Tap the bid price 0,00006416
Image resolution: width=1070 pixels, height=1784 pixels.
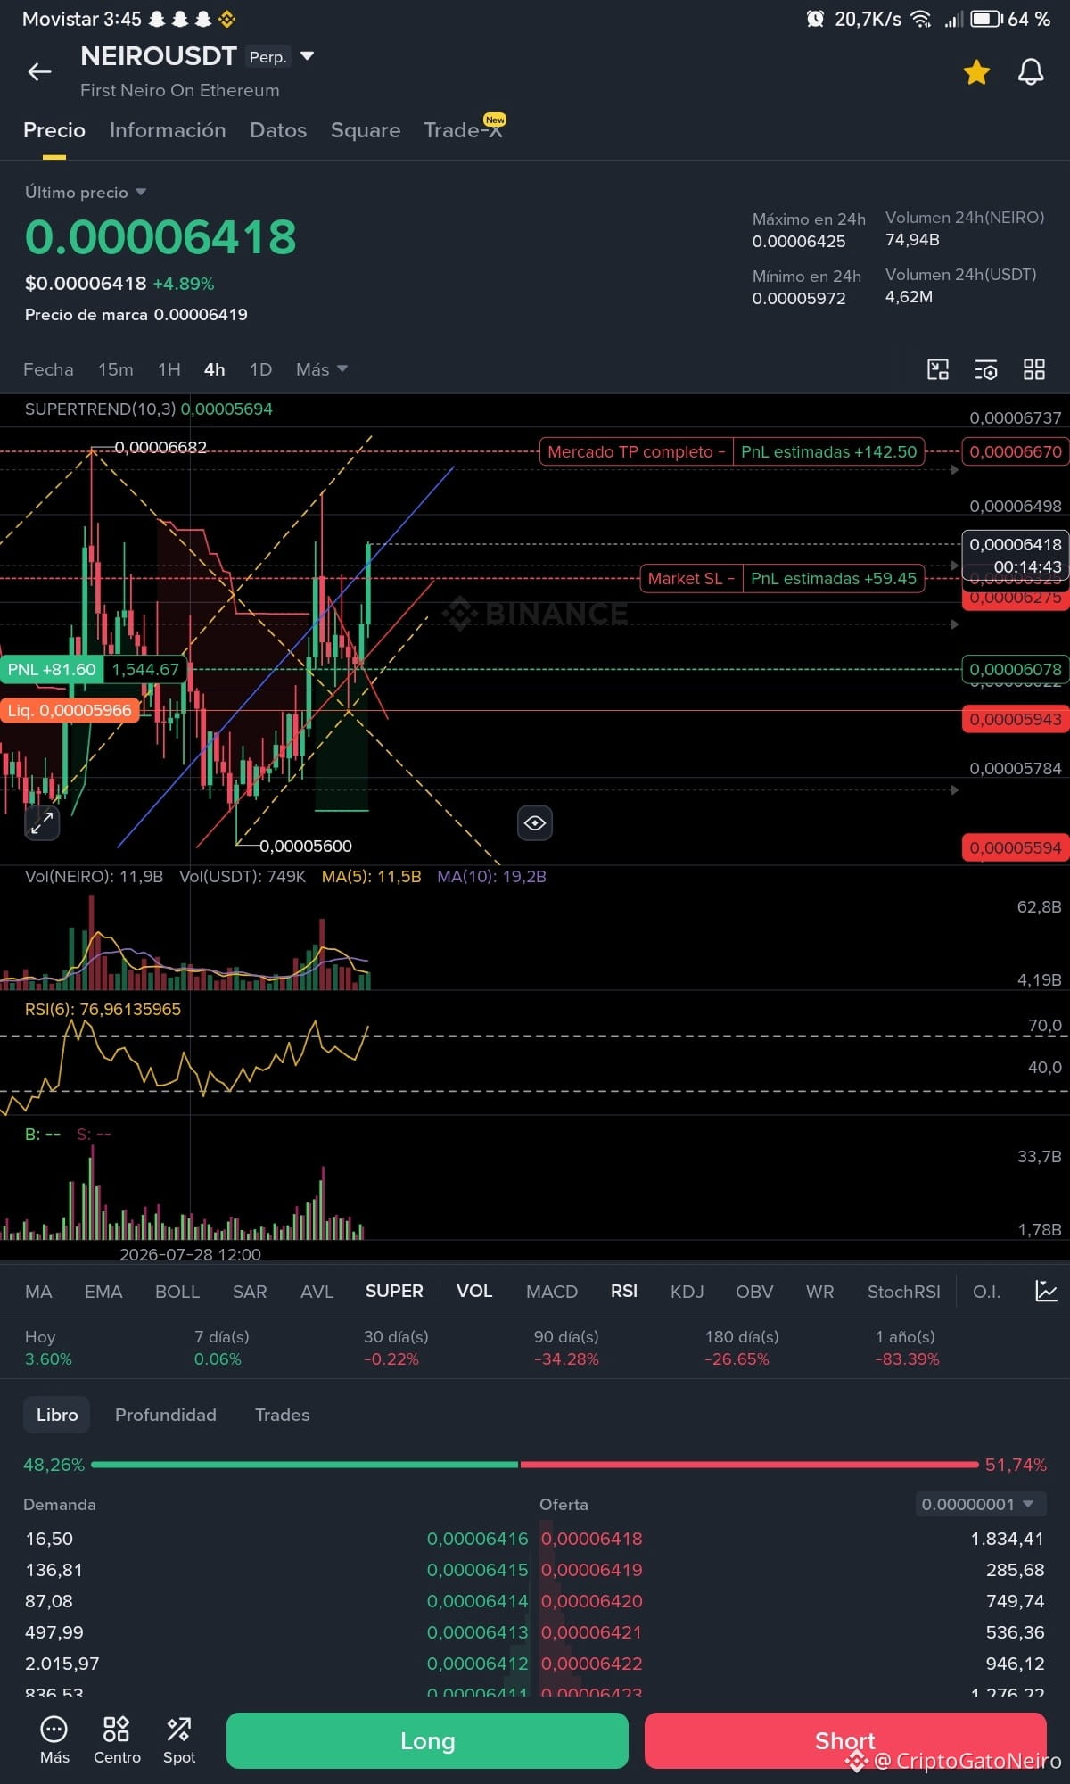click(x=477, y=1539)
